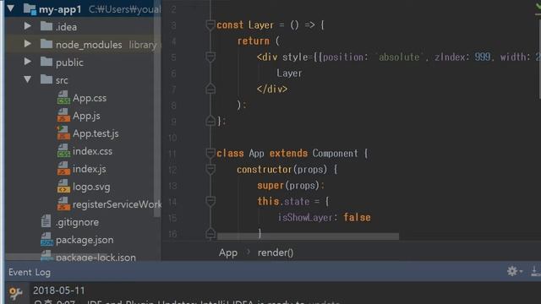
Task: Open the Event Log settings gear
Action: 512,271
